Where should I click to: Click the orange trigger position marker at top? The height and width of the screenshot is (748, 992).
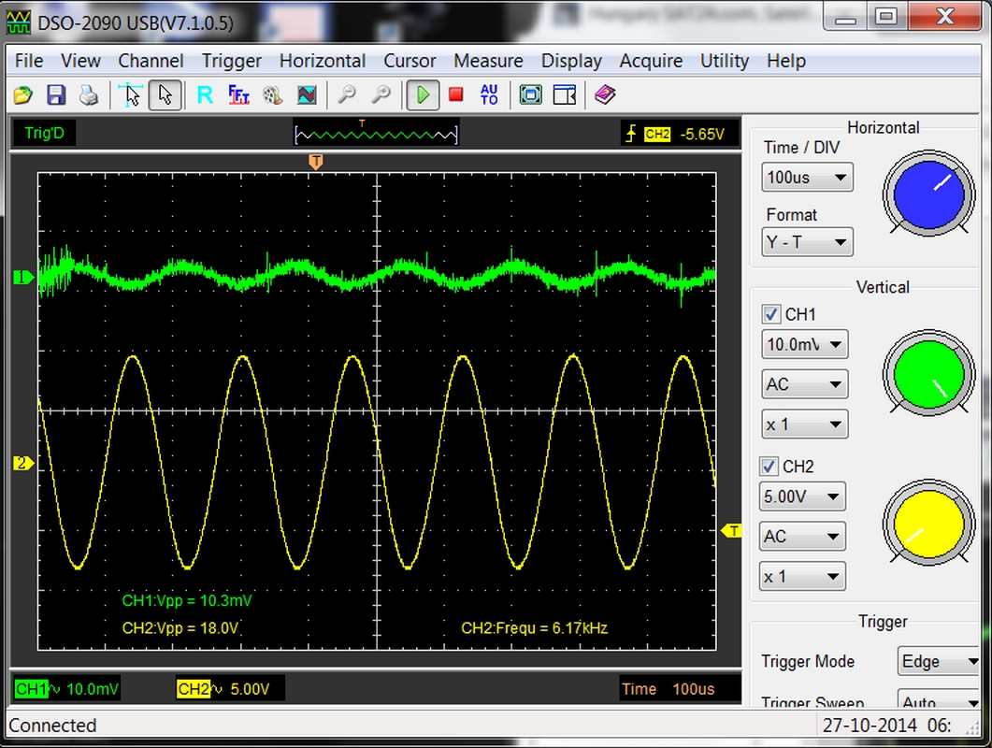[316, 162]
